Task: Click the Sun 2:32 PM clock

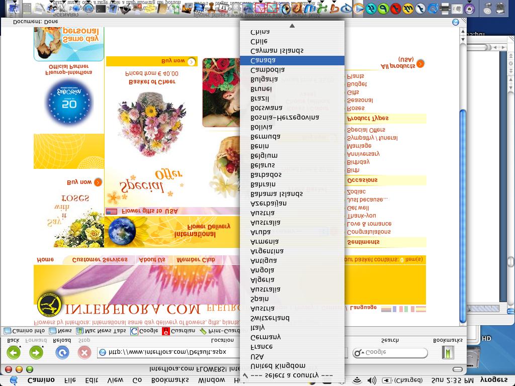Action: pos(453,380)
